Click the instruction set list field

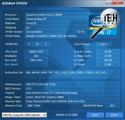(72, 74)
